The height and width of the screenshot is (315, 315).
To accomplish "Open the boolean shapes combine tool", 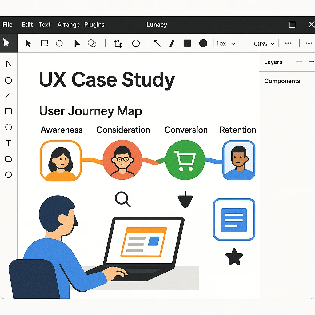I will (92, 43).
